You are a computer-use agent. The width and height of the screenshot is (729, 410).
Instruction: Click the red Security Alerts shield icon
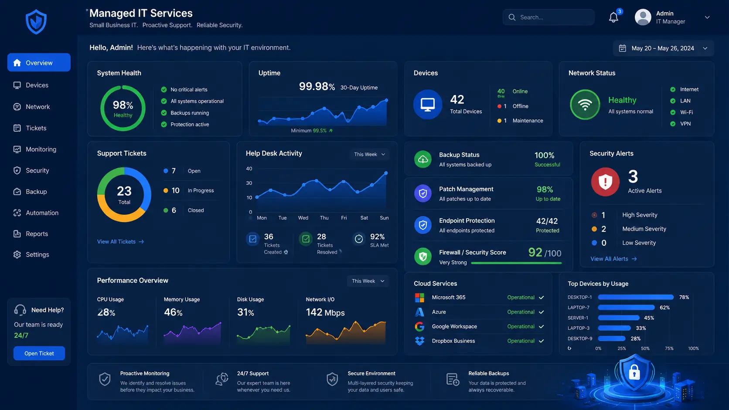point(605,182)
